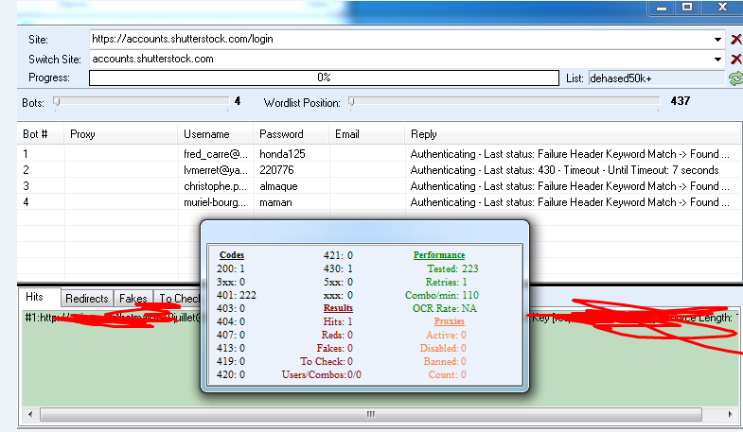The image size is (743, 432).
Task: Click the Performance heading in stats popup
Action: [439, 255]
